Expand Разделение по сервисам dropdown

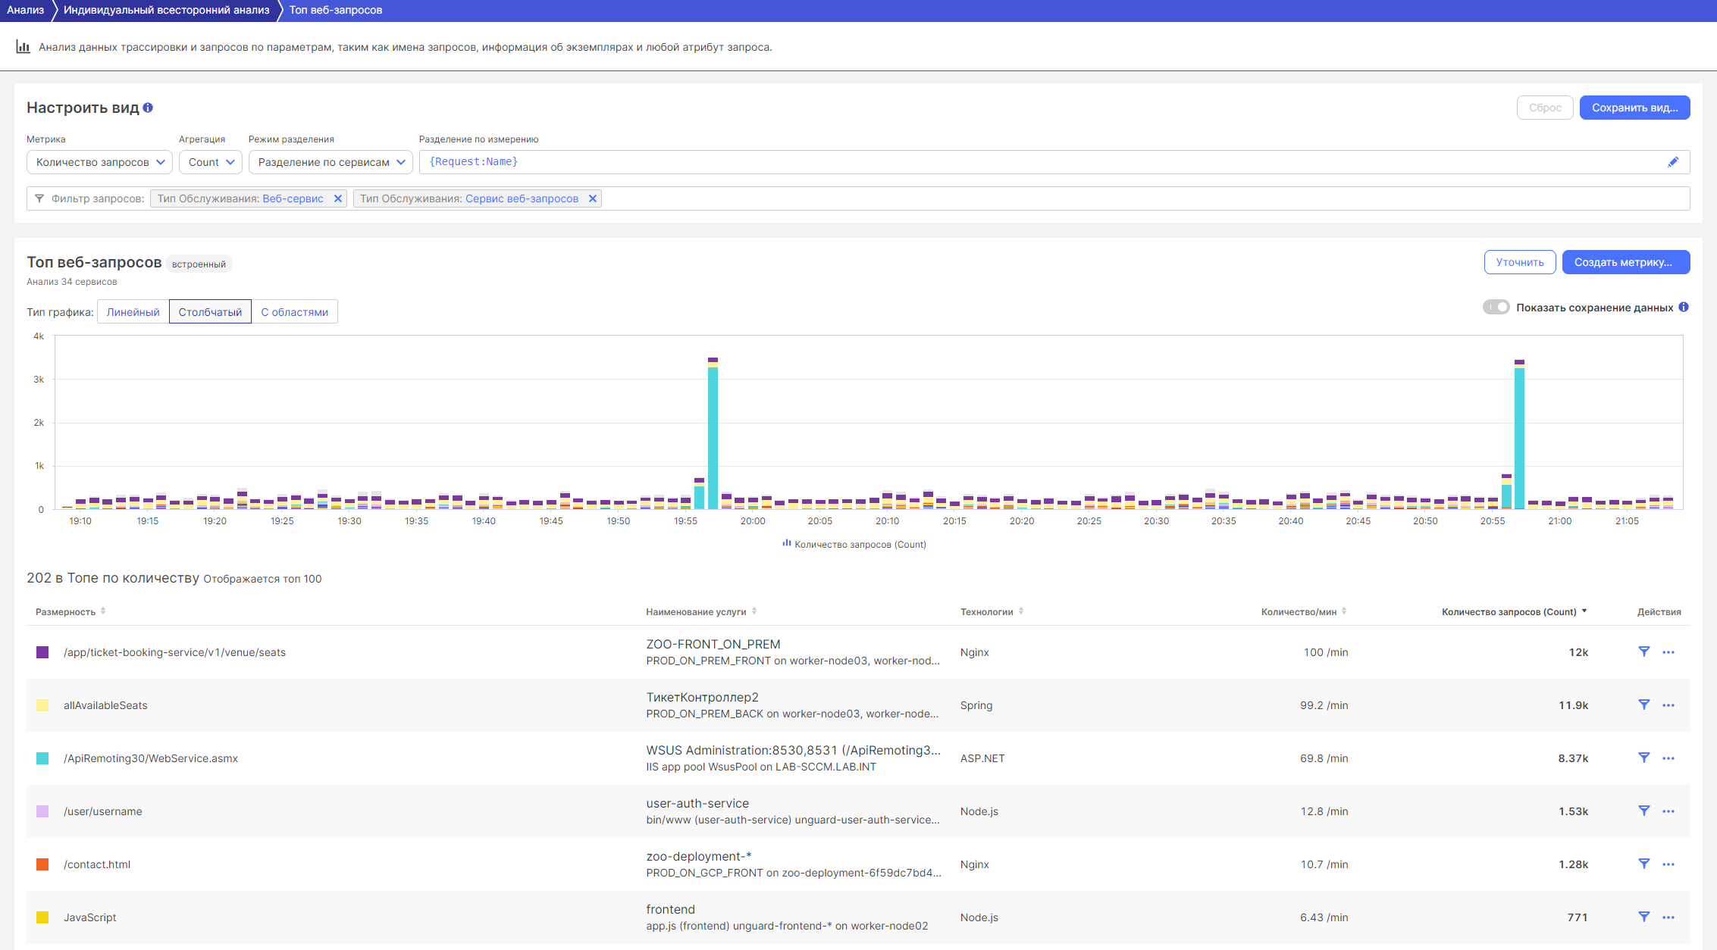pyautogui.click(x=331, y=162)
